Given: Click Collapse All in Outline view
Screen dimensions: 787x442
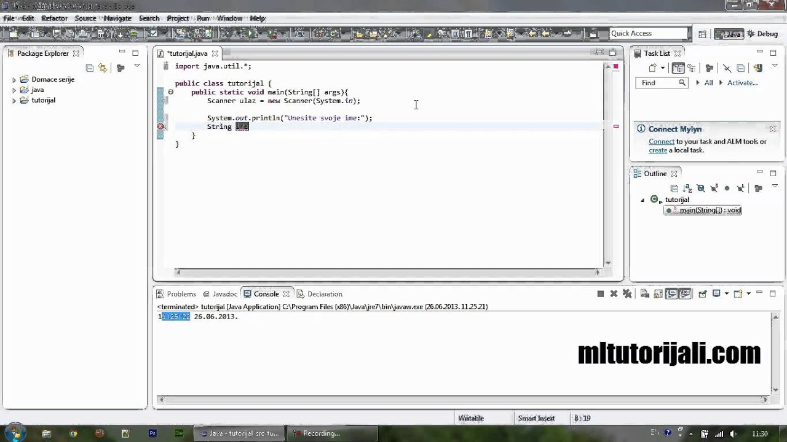Looking at the screenshot, I should pyautogui.click(x=674, y=188).
